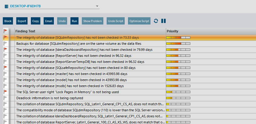
Task: Select finding master not checked 43993.98 days
Action: tap(72, 74)
